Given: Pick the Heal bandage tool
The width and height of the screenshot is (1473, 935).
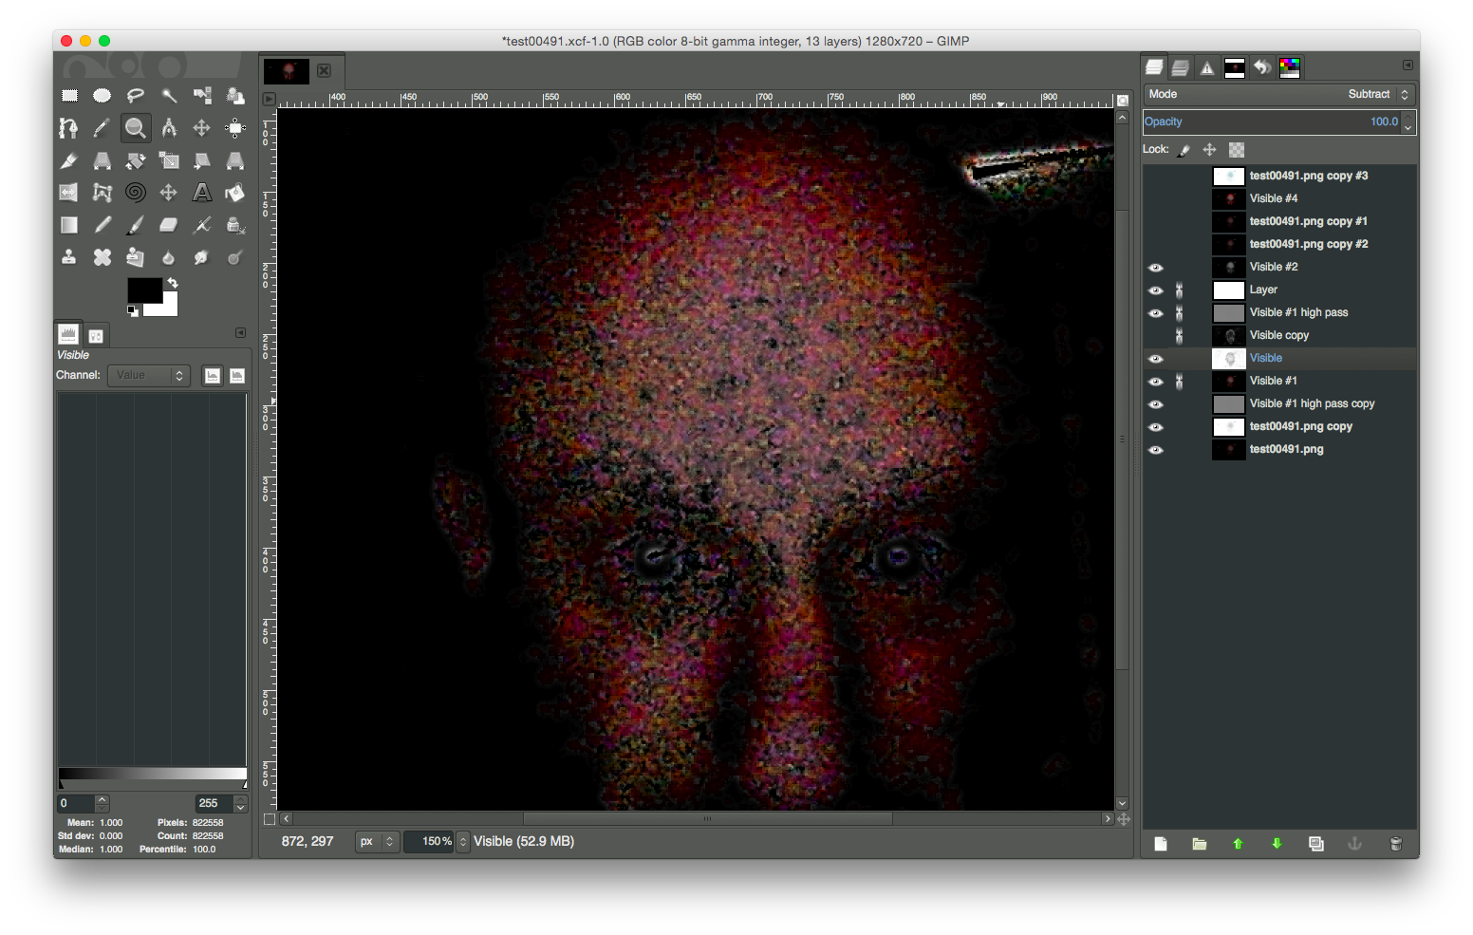Looking at the screenshot, I should click(x=103, y=257).
